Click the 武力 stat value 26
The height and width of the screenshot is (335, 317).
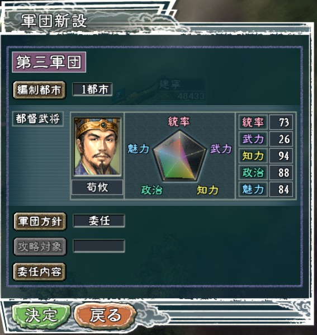tap(281, 139)
